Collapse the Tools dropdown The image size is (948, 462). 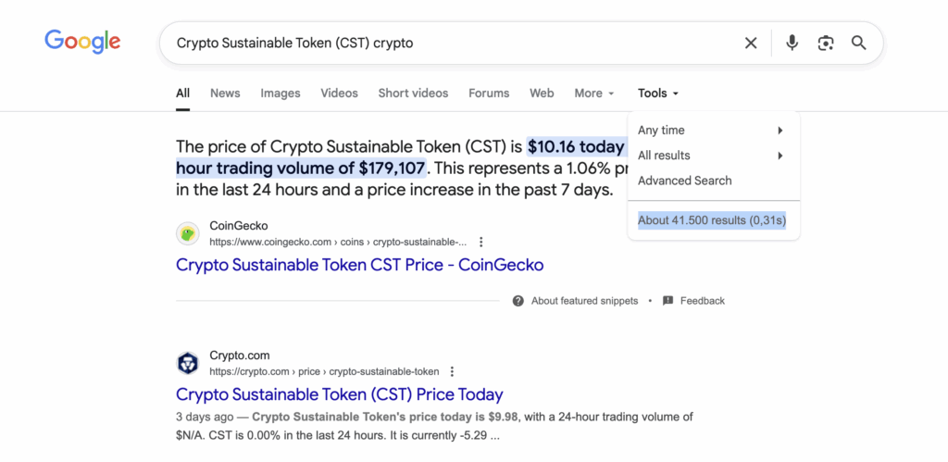pyautogui.click(x=658, y=94)
